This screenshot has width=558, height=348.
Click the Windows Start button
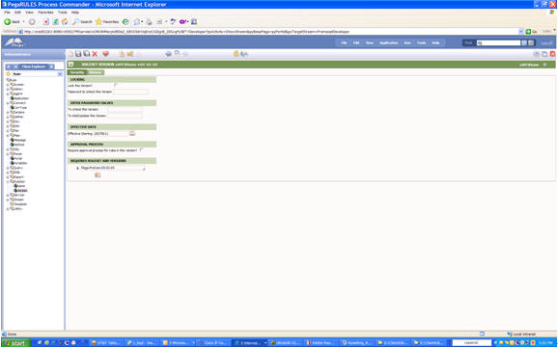(x=15, y=343)
